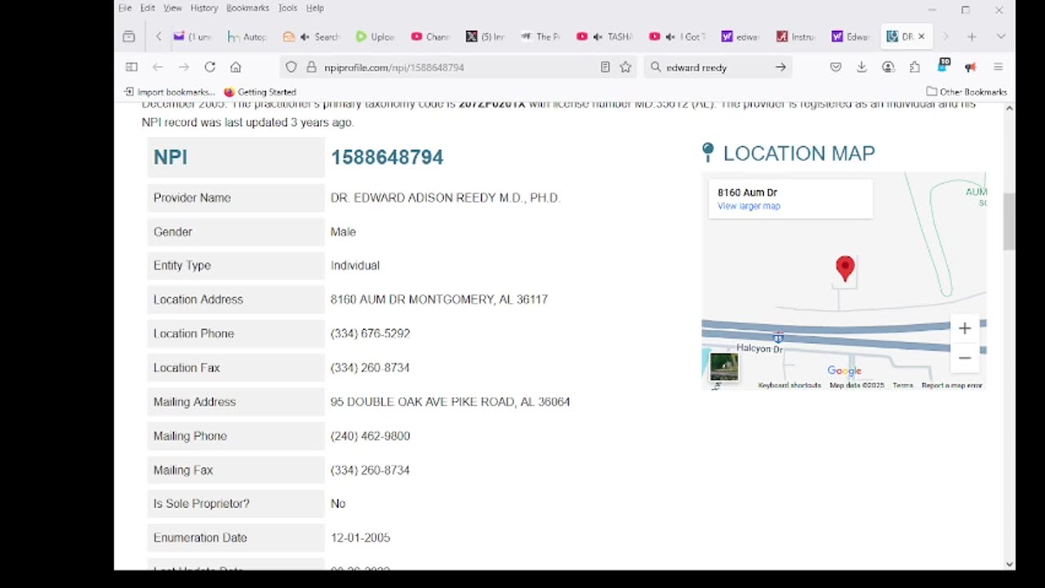This screenshot has height=588, width=1045.
Task: Click the Location Phone (334) 676-5292
Action: pyautogui.click(x=370, y=333)
